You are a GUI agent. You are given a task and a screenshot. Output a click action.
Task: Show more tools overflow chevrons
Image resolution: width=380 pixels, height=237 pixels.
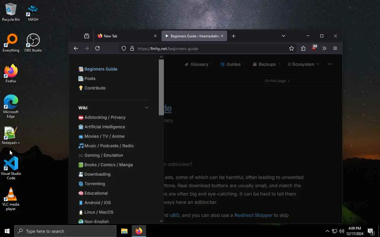[x=324, y=48]
